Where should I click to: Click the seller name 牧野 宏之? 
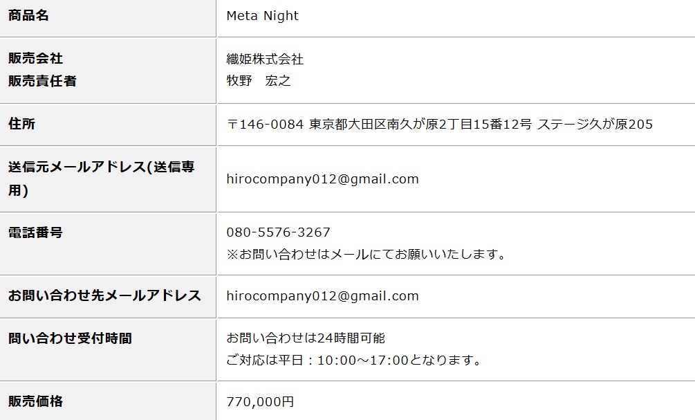click(259, 80)
